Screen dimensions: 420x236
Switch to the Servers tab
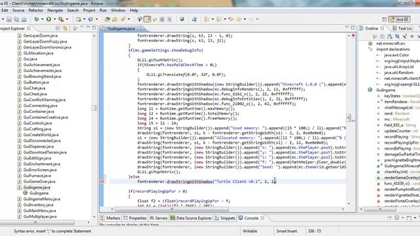pos(158,218)
